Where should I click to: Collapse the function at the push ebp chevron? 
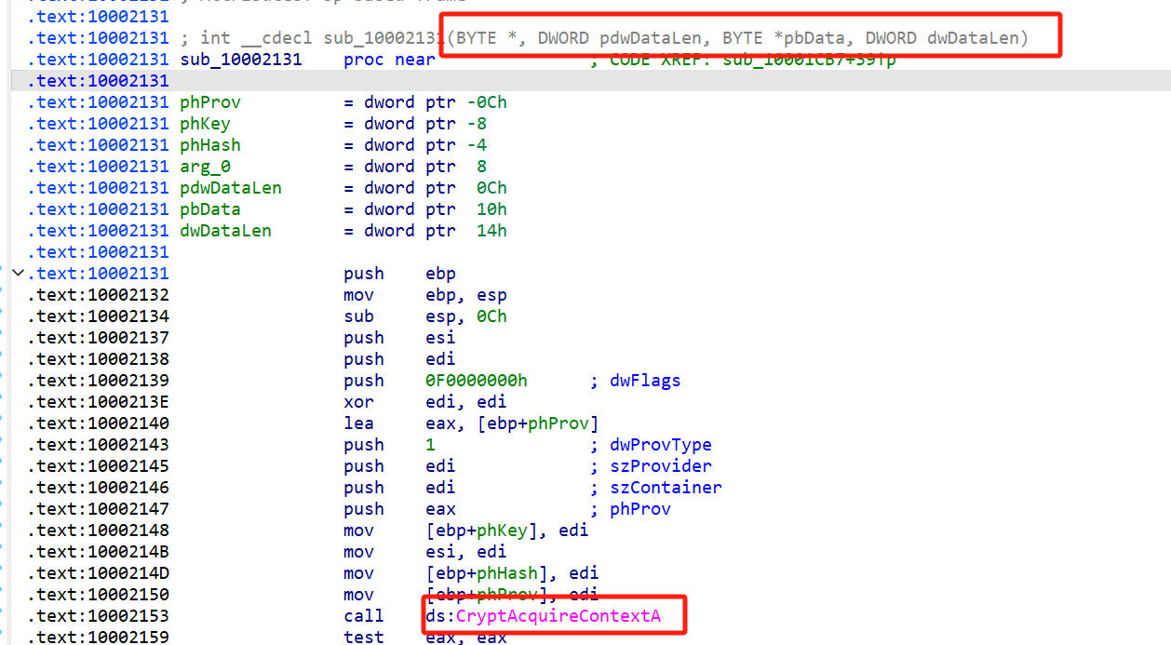click(18, 273)
